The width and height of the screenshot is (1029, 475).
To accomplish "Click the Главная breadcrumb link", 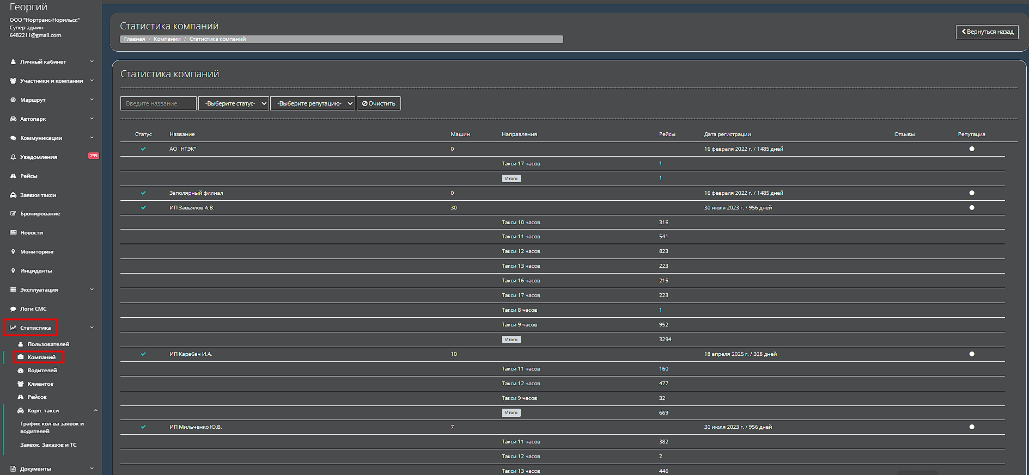I will [135, 39].
